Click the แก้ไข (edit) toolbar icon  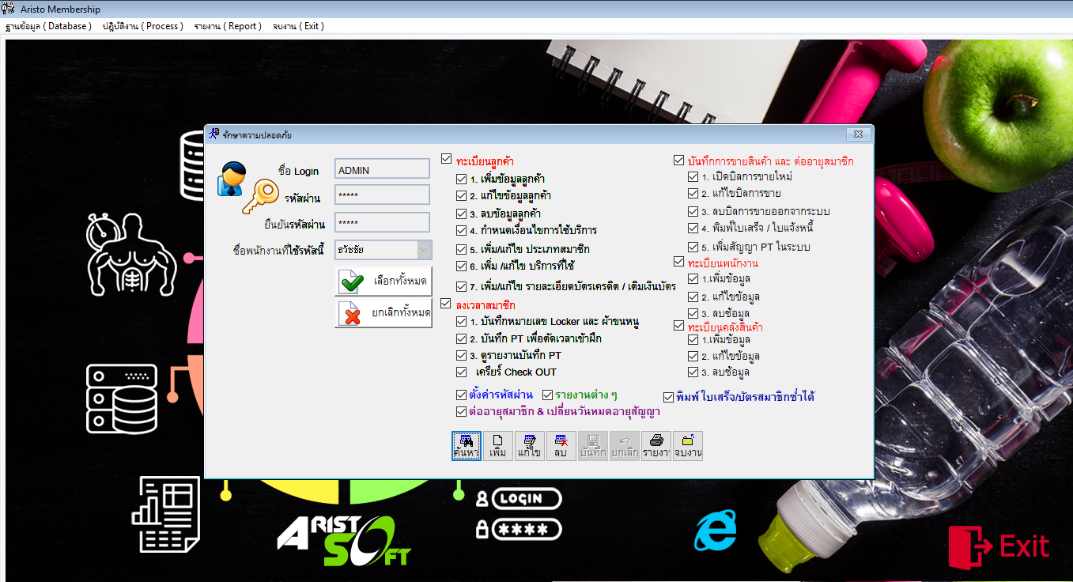coord(530,446)
